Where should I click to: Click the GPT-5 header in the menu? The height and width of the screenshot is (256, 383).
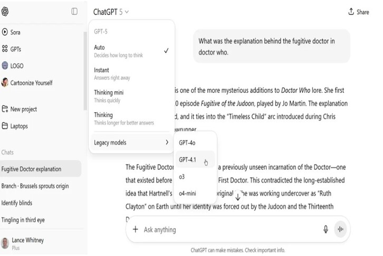coord(101,32)
